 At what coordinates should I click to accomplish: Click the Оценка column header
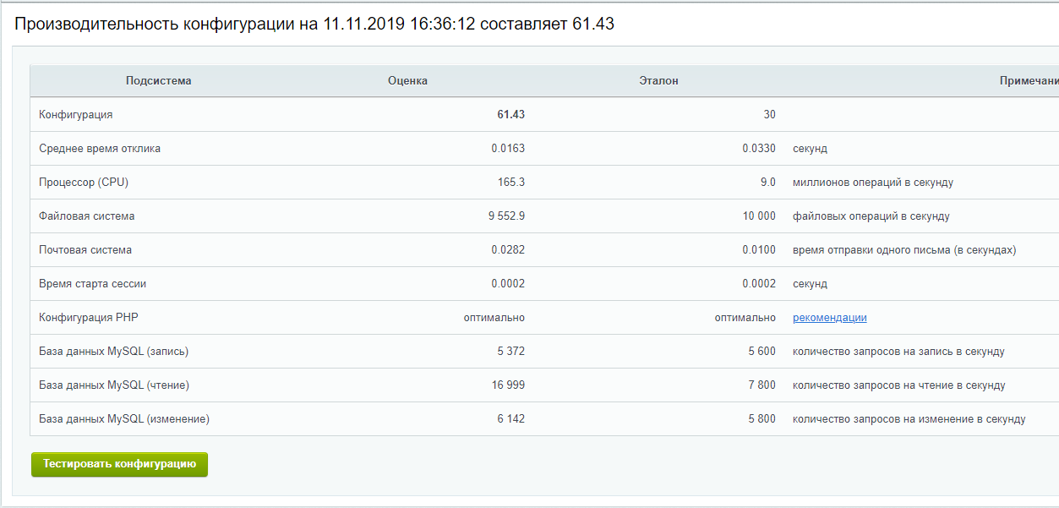click(x=407, y=81)
